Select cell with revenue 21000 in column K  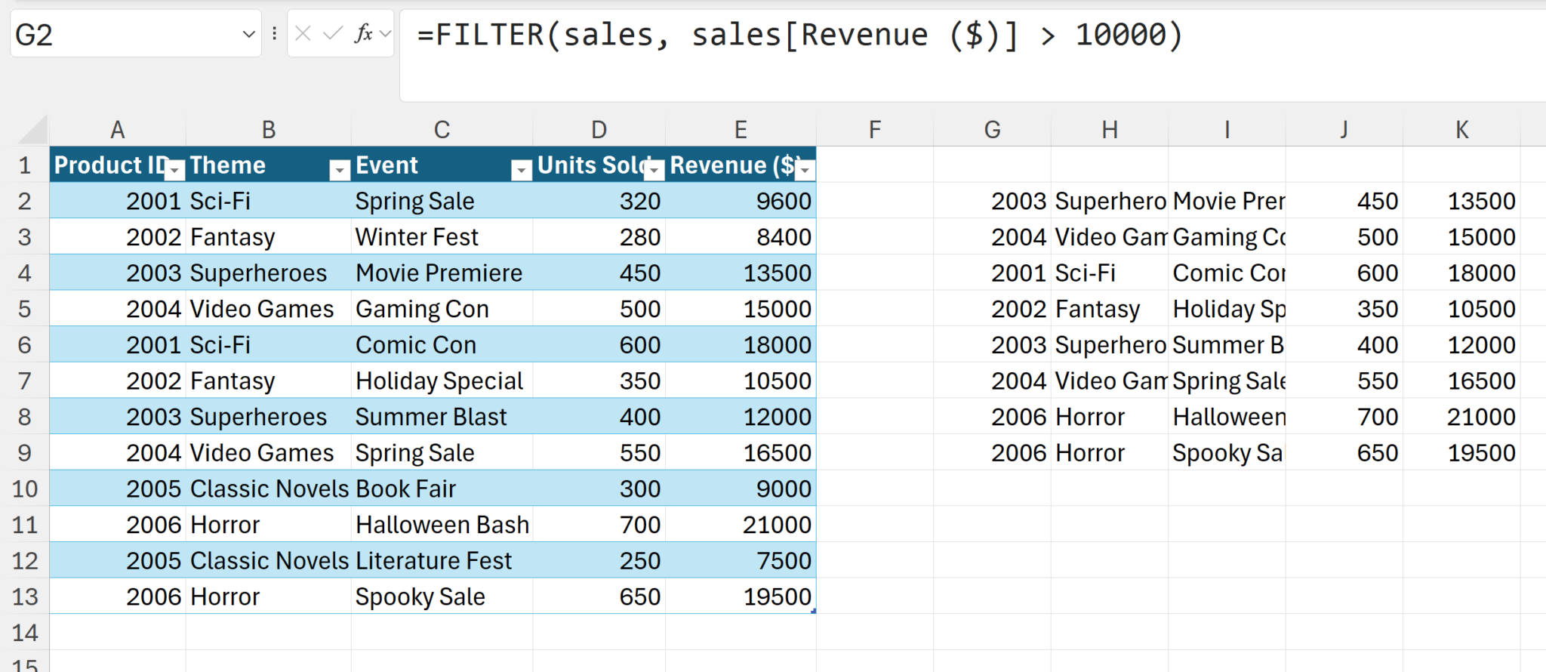(1461, 417)
